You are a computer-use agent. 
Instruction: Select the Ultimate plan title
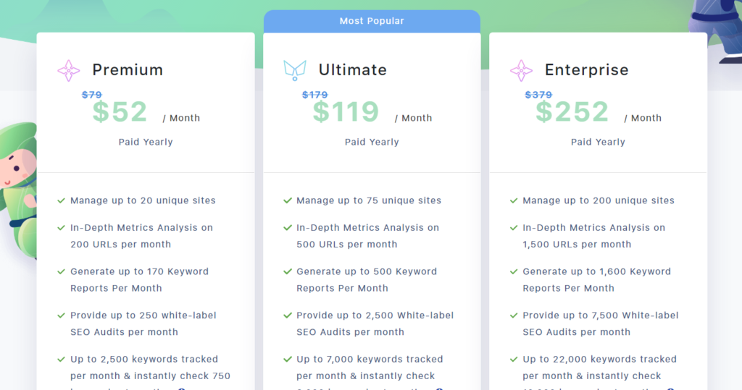353,70
